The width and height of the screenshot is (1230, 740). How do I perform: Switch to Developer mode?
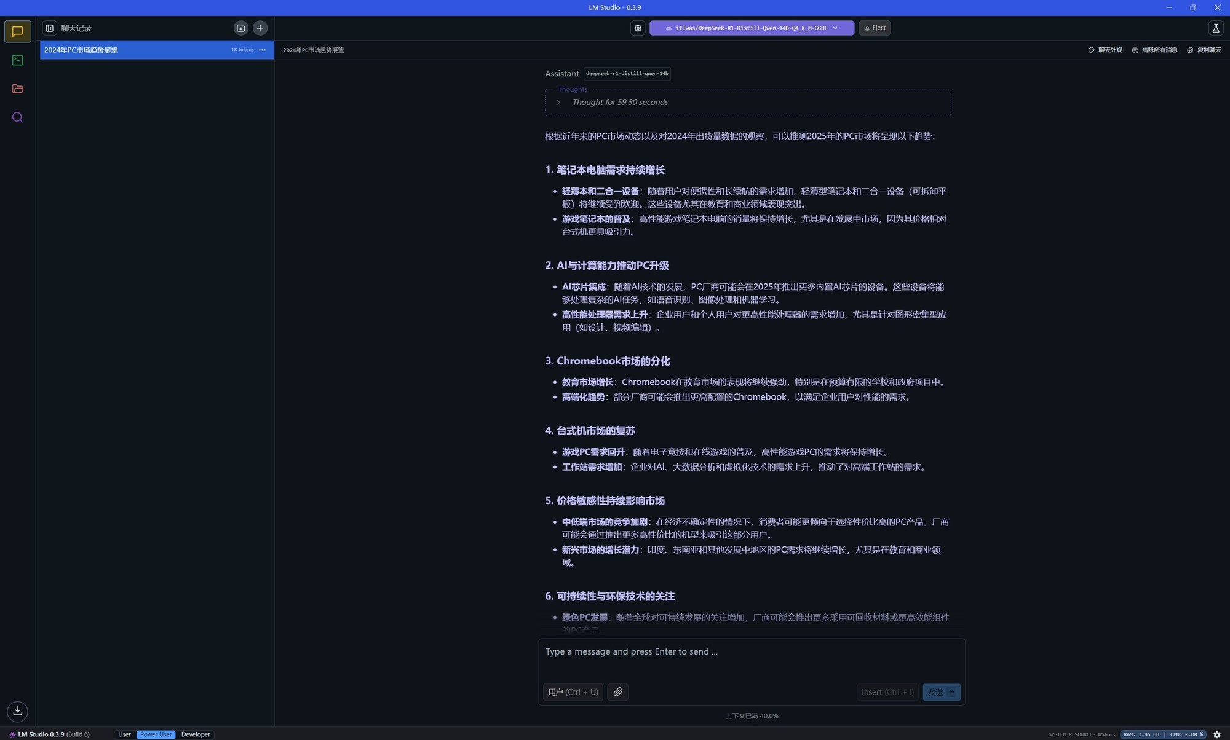196,734
